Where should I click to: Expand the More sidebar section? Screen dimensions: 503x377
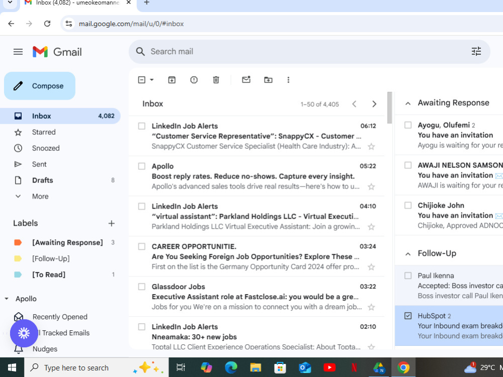coord(40,196)
